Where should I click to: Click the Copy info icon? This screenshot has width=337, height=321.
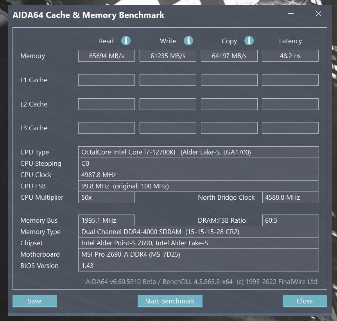(x=249, y=41)
